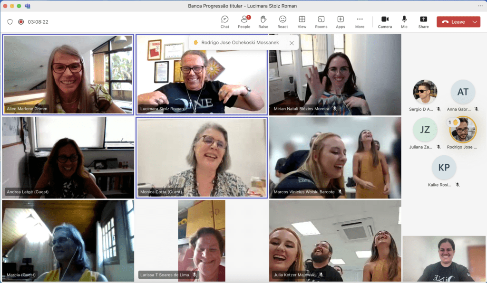Open the React emoji picker
The image size is (487, 283).
pyautogui.click(x=282, y=21)
